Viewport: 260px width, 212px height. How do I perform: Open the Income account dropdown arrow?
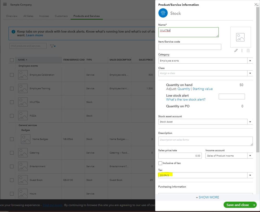[x=250, y=156]
